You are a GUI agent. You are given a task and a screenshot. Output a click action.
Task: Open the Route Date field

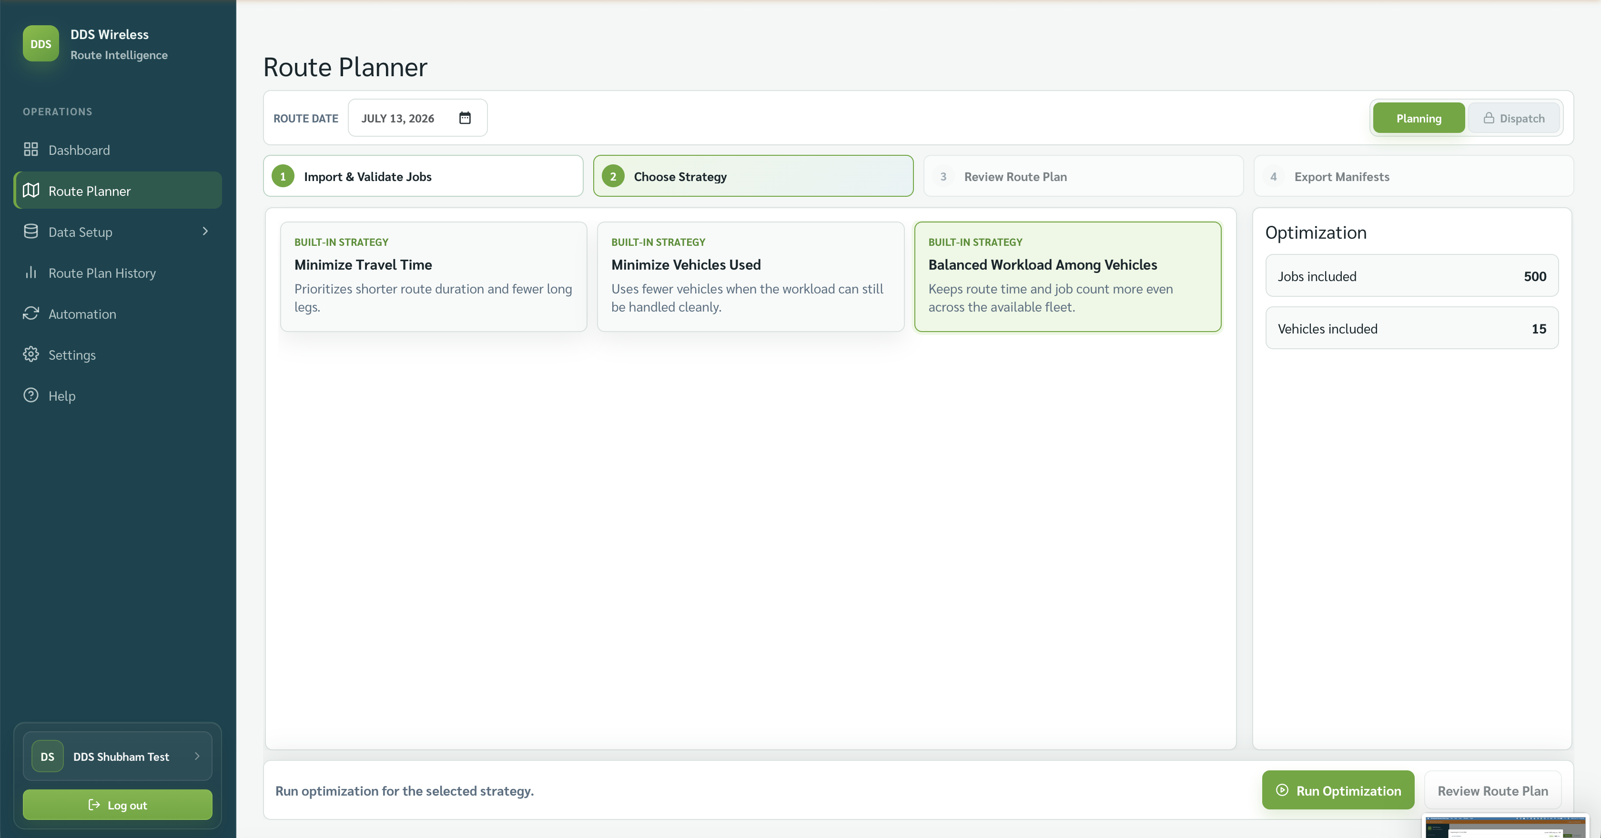tap(417, 118)
